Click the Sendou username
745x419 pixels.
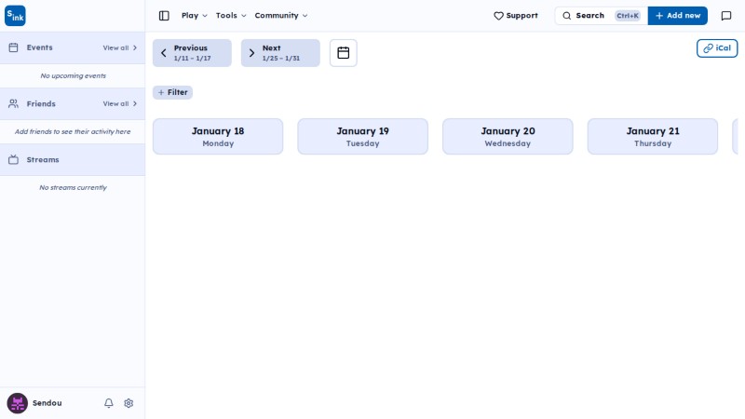[x=47, y=403]
